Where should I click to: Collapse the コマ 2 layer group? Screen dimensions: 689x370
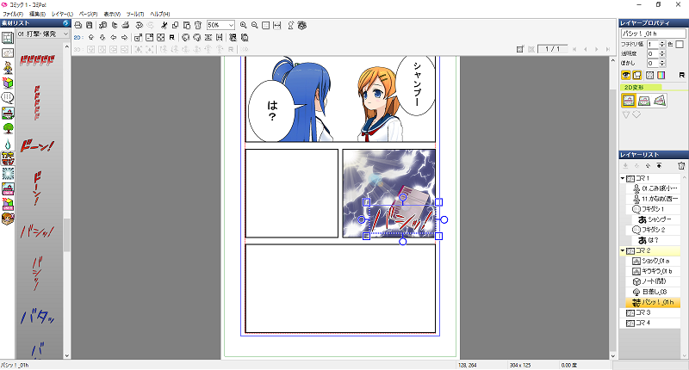[x=623, y=250]
